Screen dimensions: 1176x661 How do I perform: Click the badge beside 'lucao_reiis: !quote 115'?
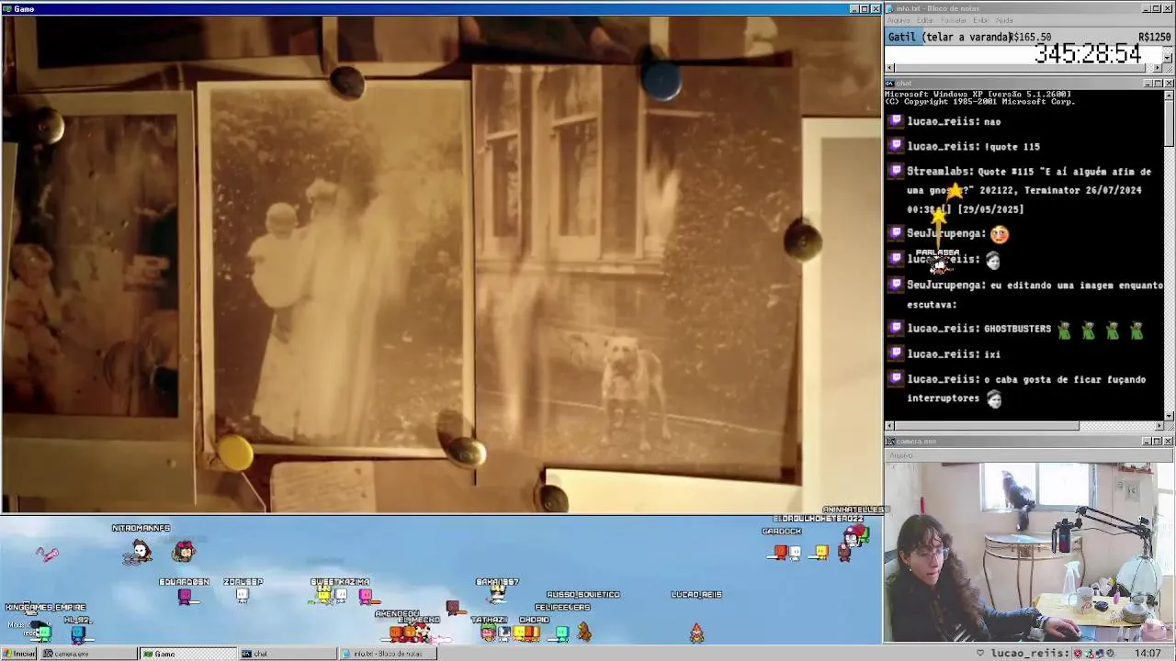(x=897, y=145)
